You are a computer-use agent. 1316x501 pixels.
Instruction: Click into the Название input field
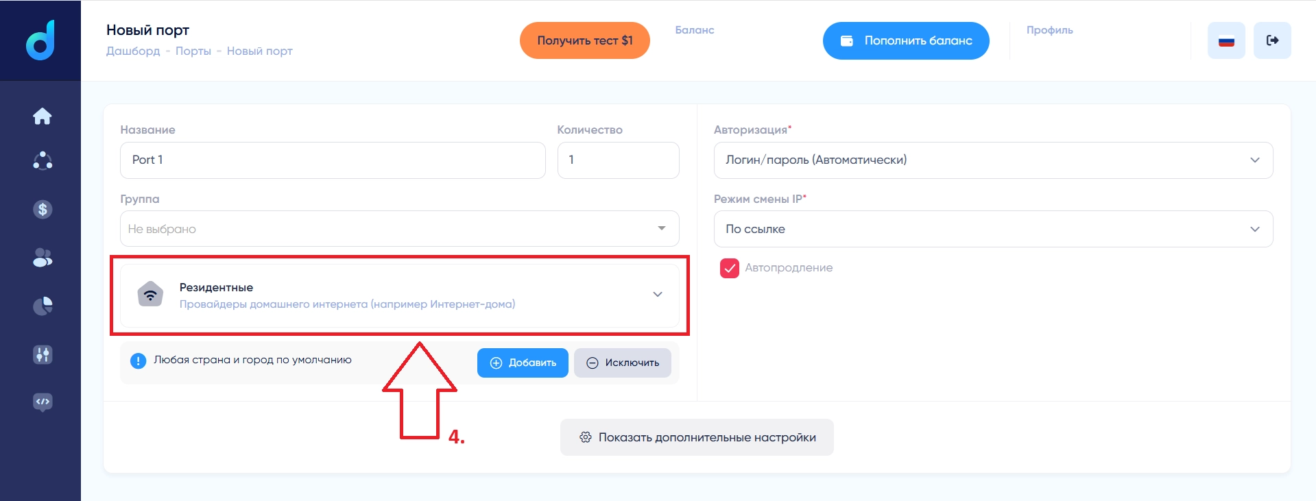click(x=333, y=160)
